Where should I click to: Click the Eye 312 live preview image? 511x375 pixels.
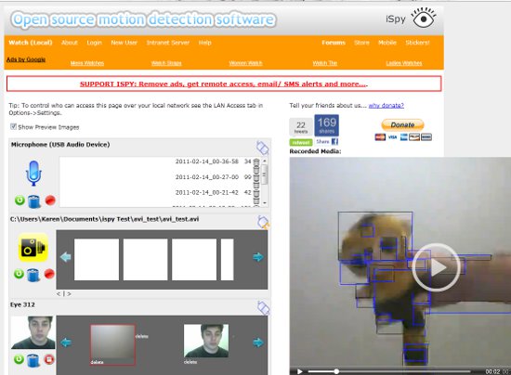pyautogui.click(x=33, y=332)
